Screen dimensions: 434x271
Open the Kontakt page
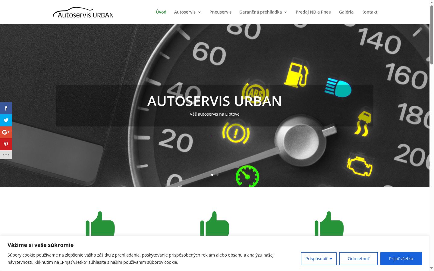point(369,12)
